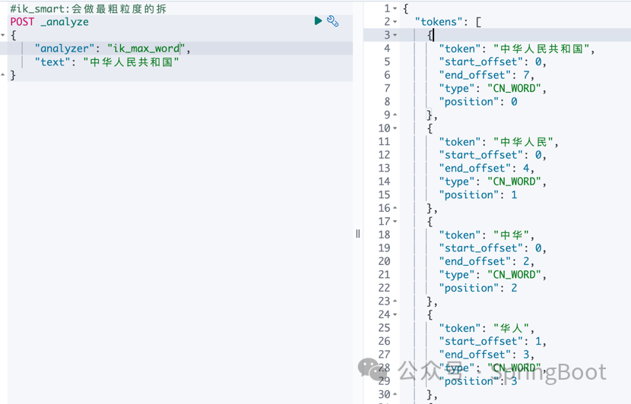This screenshot has width=631, height=404.
Task: Collapse the request body opening brace fold
Action: pyautogui.click(x=3, y=35)
